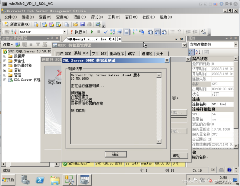Screen dimensions: 240x186
Task: Toggle the Results to grid icon
Action: pos(157,32)
